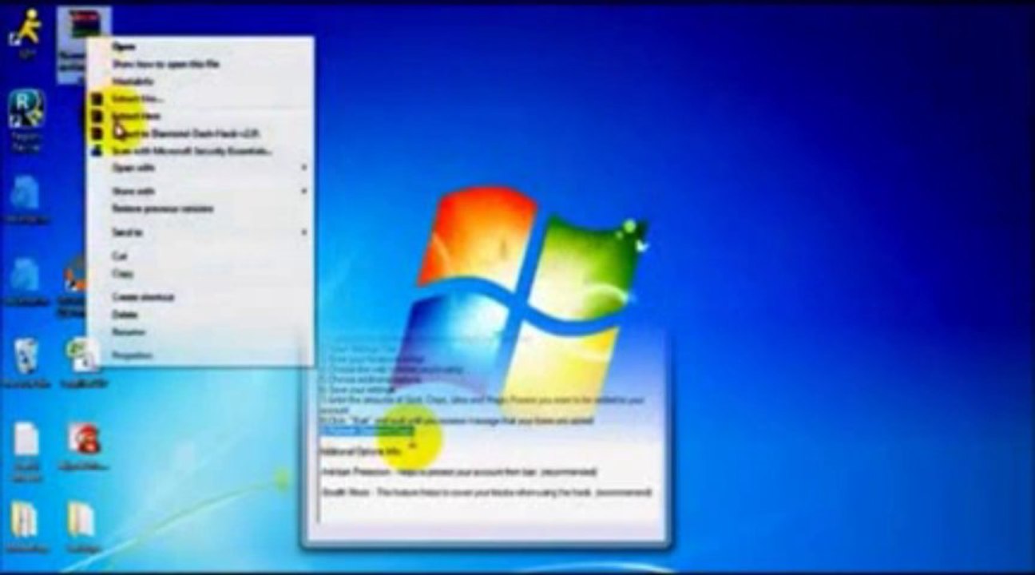Viewport: 1035px width, 575px height.
Task: Select the blank white document desktop icon
Action: pyautogui.click(x=26, y=439)
